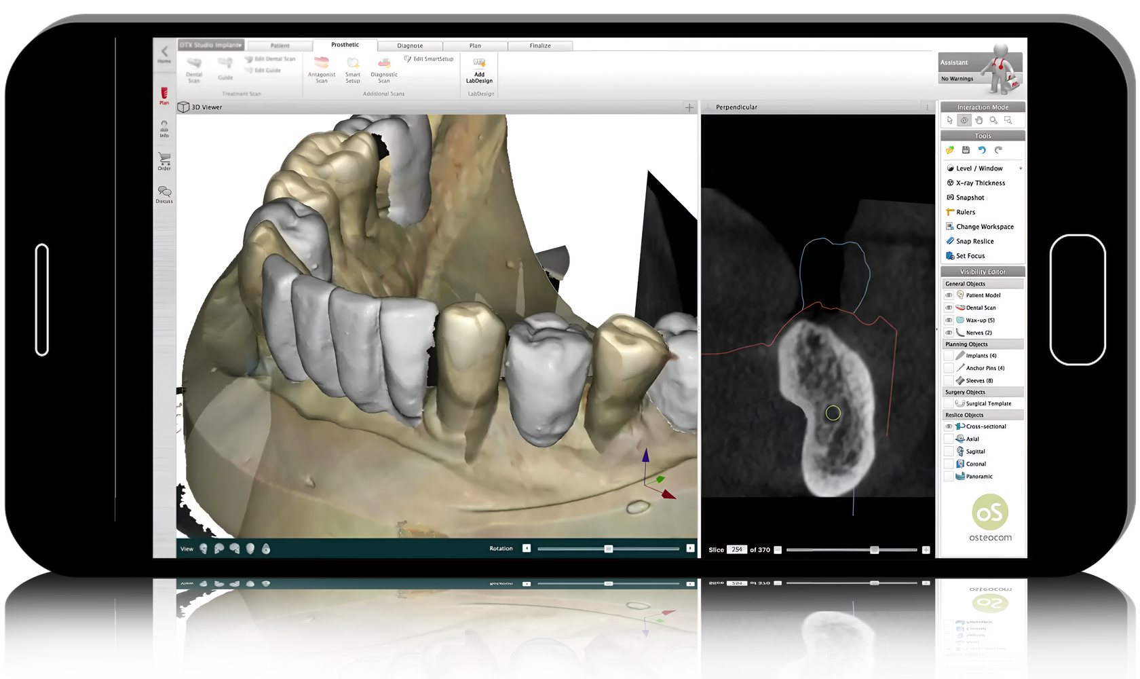Click the Change Workspace button

984,227
